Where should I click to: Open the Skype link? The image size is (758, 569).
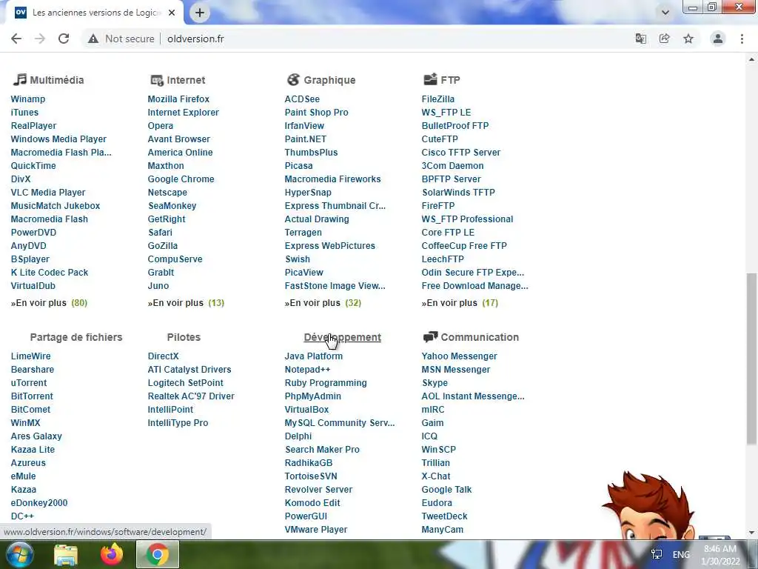pyautogui.click(x=435, y=383)
